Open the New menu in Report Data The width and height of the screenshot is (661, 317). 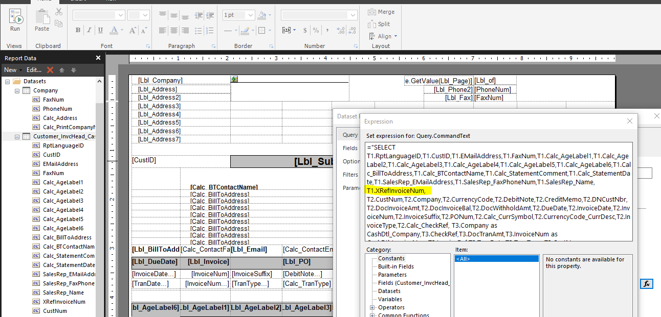pos(13,70)
